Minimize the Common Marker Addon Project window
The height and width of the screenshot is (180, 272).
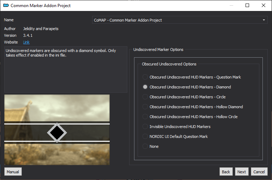tap(231, 5)
